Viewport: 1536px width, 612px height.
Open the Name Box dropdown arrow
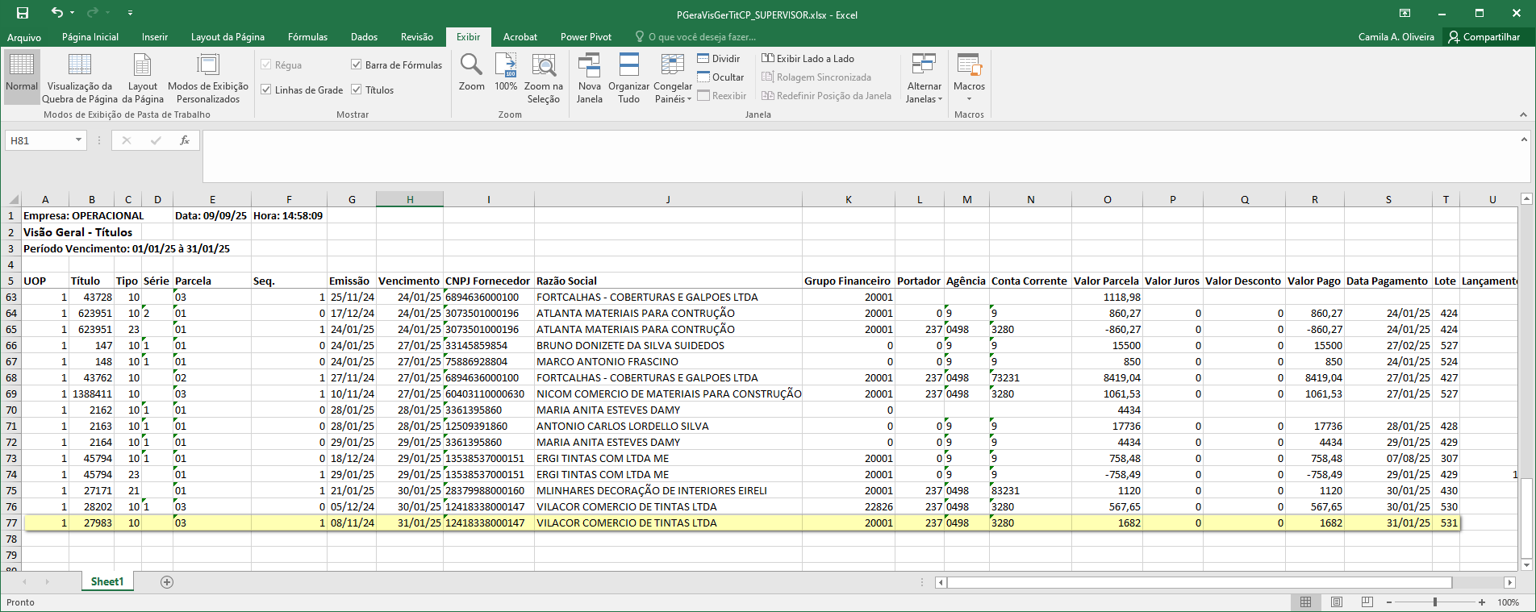pos(78,140)
